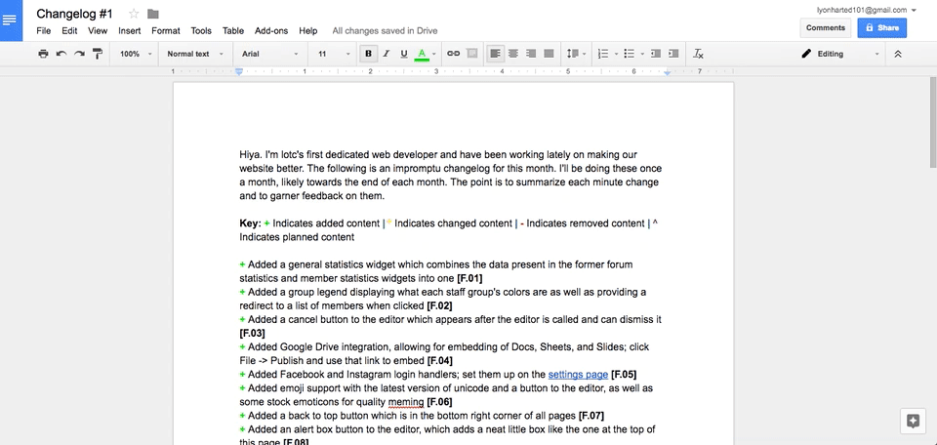This screenshot has width=937, height=445.
Task: Open the Table menu
Action: pos(233,30)
